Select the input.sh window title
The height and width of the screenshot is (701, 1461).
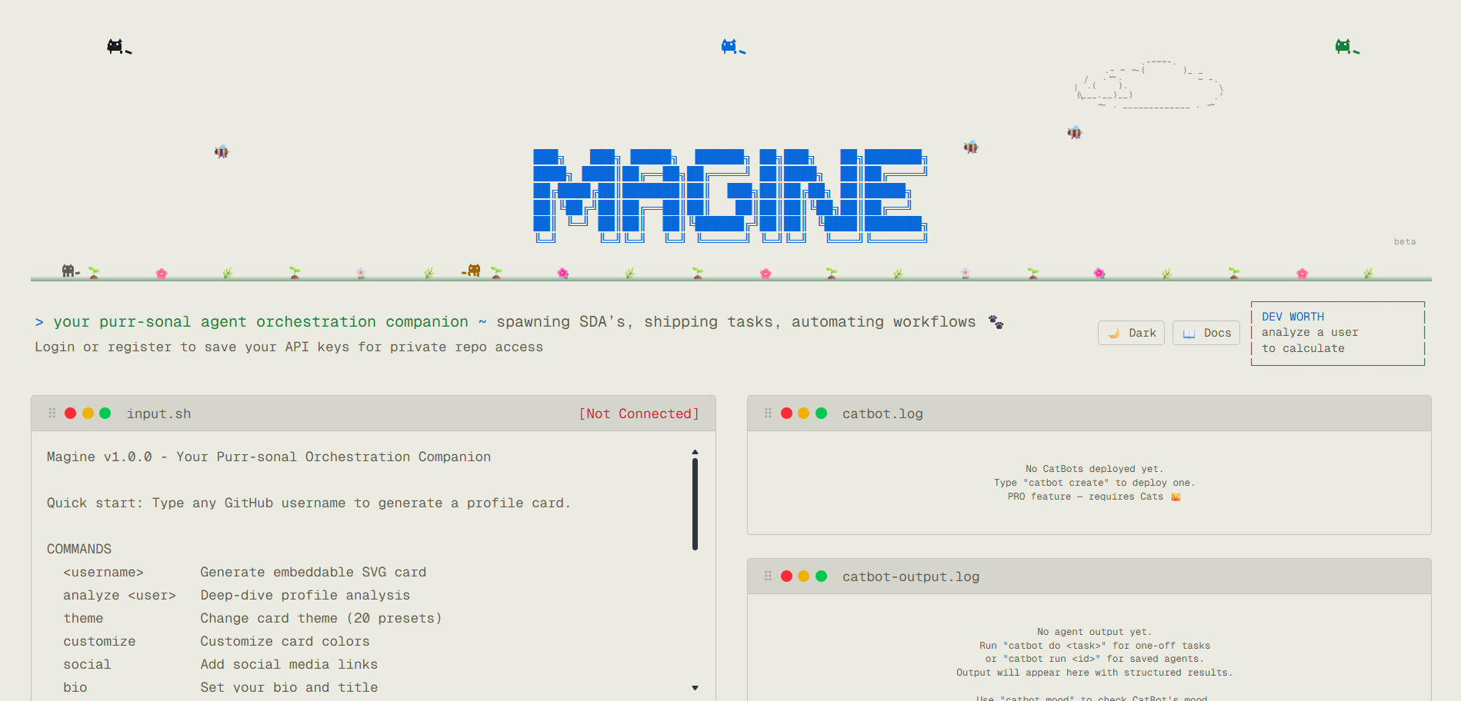(158, 414)
